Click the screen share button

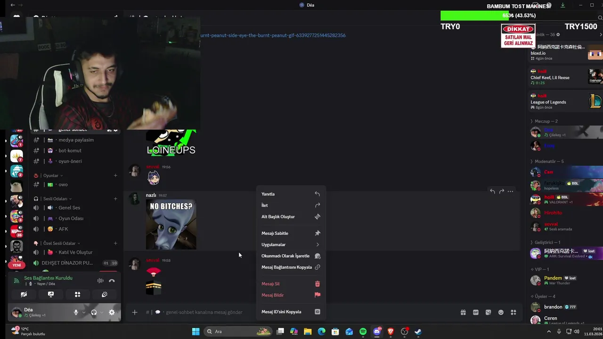point(51,294)
